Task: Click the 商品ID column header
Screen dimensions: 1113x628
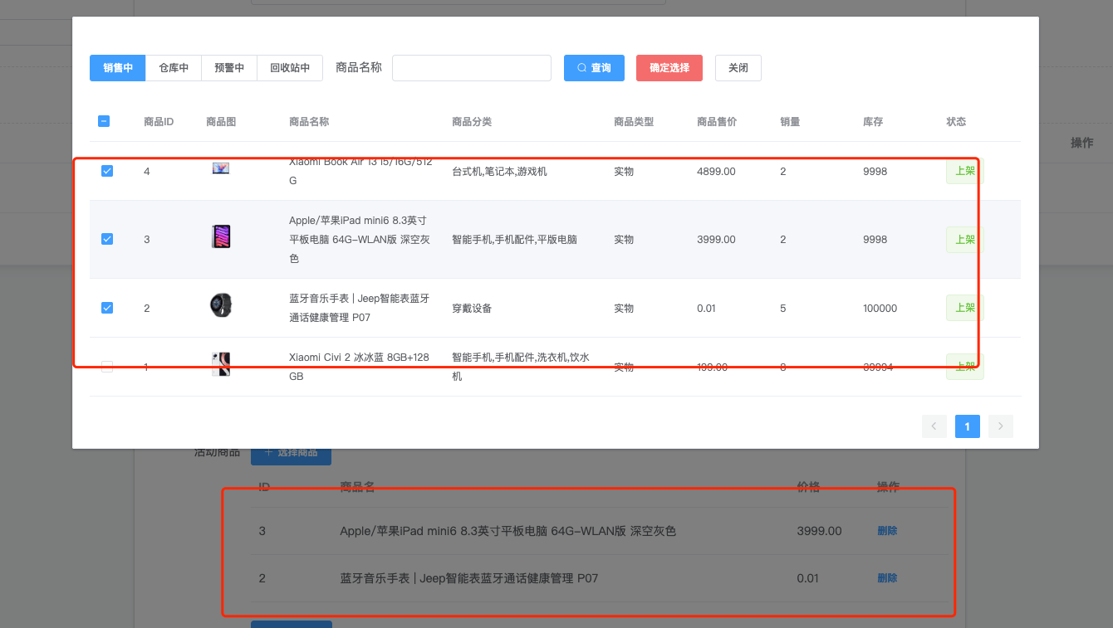Action: [x=159, y=122]
